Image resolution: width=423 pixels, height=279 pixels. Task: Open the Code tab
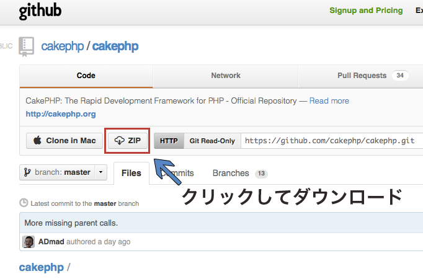86,76
